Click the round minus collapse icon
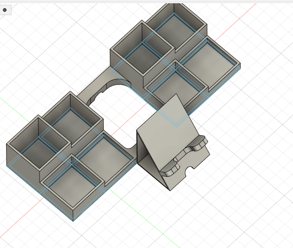The height and width of the screenshot is (248, 293). tap(4, 10)
